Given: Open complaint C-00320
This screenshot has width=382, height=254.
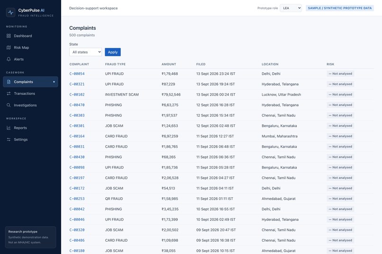Looking at the screenshot, I should pos(77,230).
